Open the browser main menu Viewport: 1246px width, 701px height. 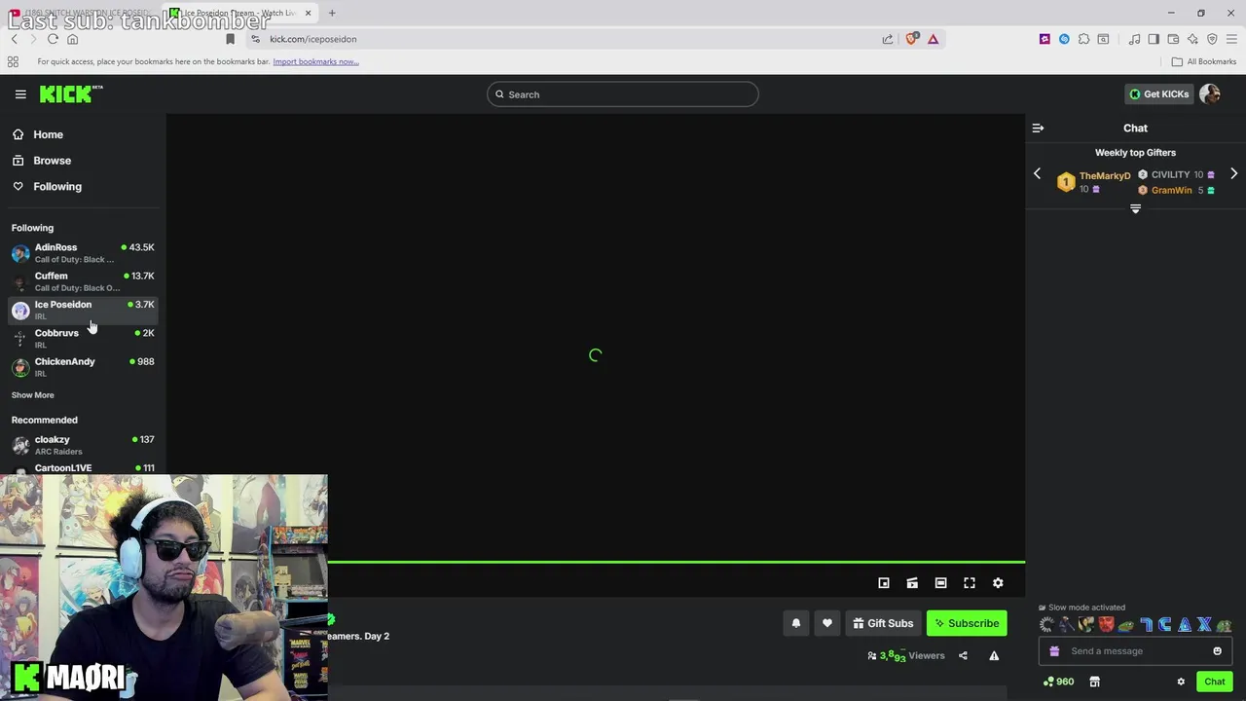pyautogui.click(x=1231, y=39)
